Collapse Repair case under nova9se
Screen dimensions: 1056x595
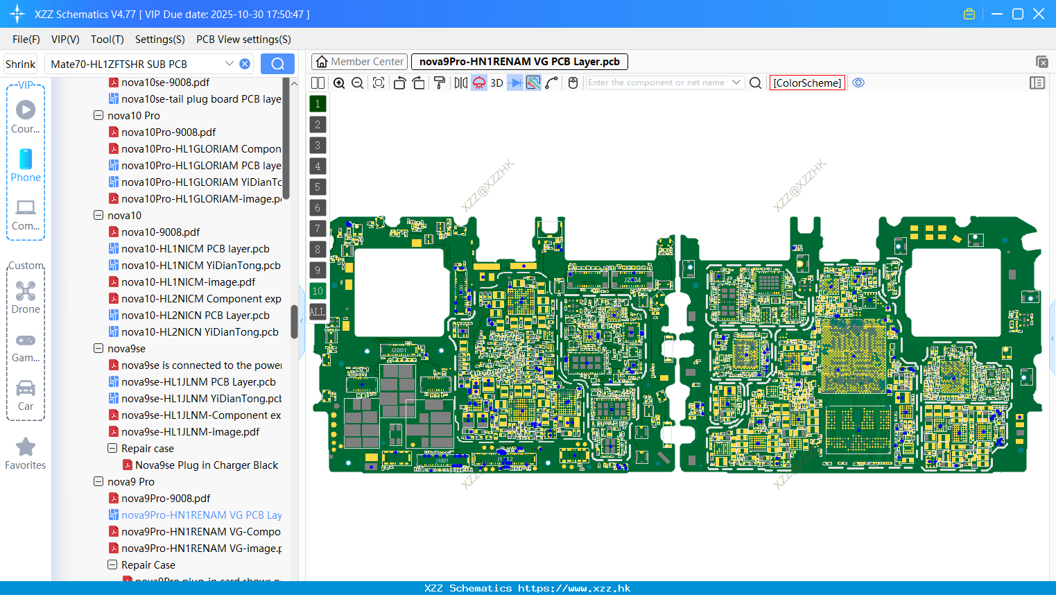tap(112, 448)
